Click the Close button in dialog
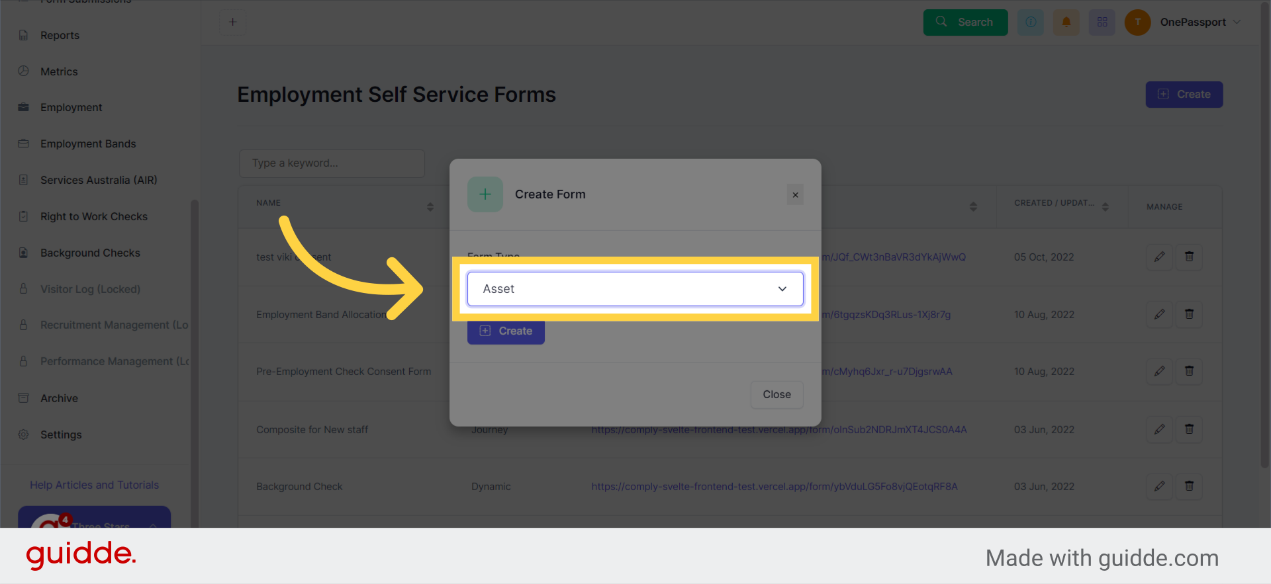This screenshot has height=584, width=1271. click(777, 395)
